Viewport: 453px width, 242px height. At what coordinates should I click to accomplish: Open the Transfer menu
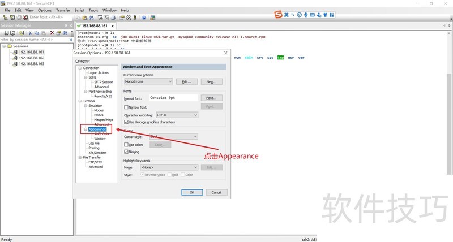click(63, 10)
